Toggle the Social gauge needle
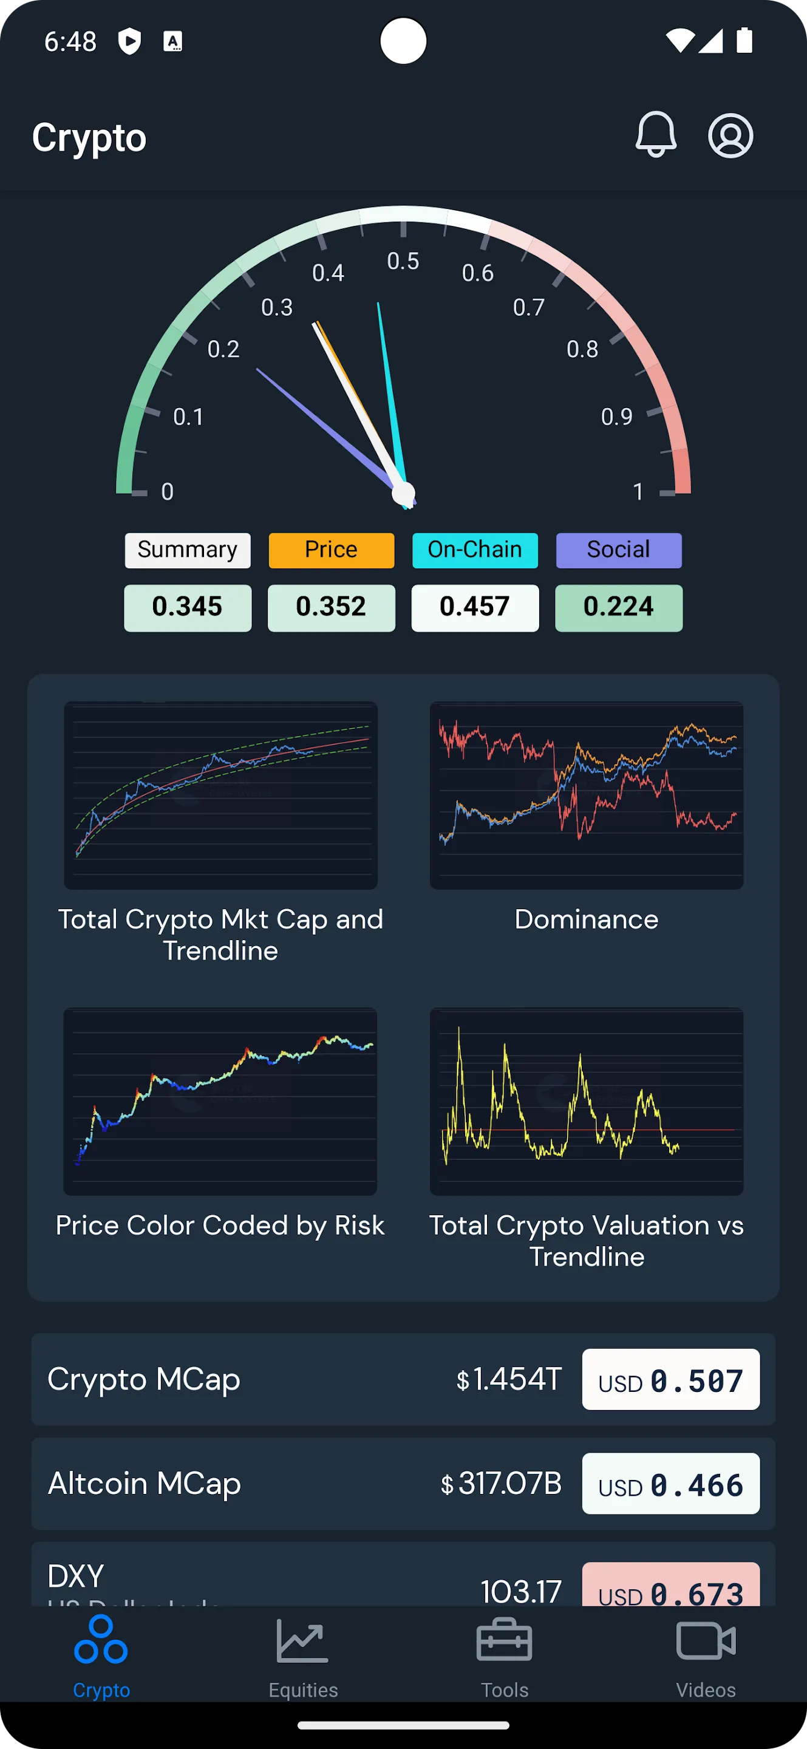This screenshot has width=807, height=1749. coord(618,550)
